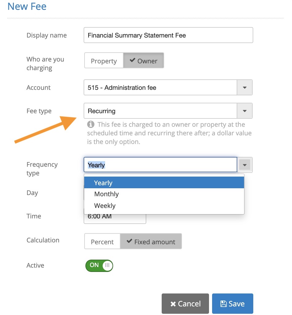Select Property as who you are charging

tap(104, 61)
